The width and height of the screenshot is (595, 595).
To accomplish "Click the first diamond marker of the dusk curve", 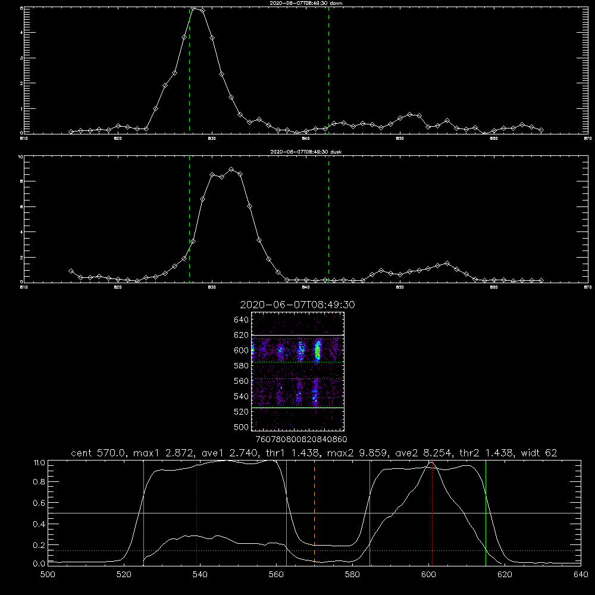I will [x=71, y=271].
